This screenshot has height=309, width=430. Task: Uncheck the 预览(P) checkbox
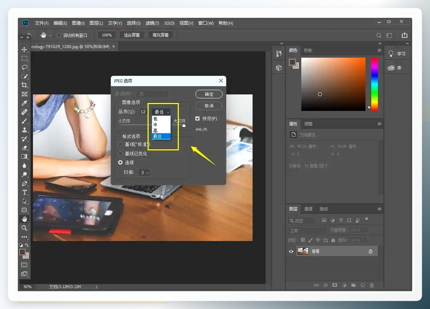point(197,118)
